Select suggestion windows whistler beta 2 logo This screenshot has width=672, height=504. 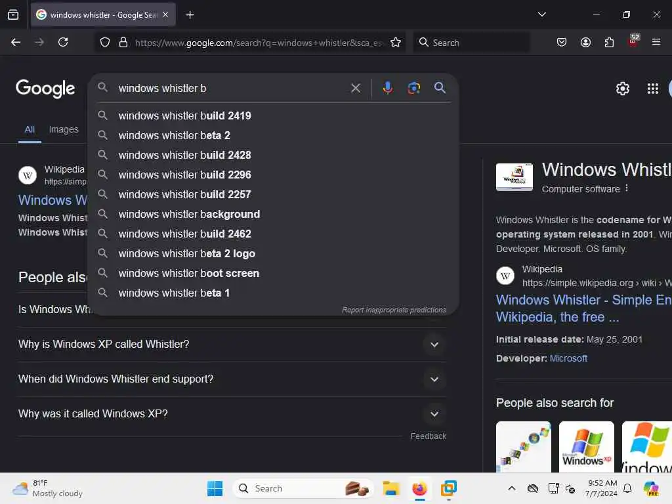pyautogui.click(x=274, y=253)
